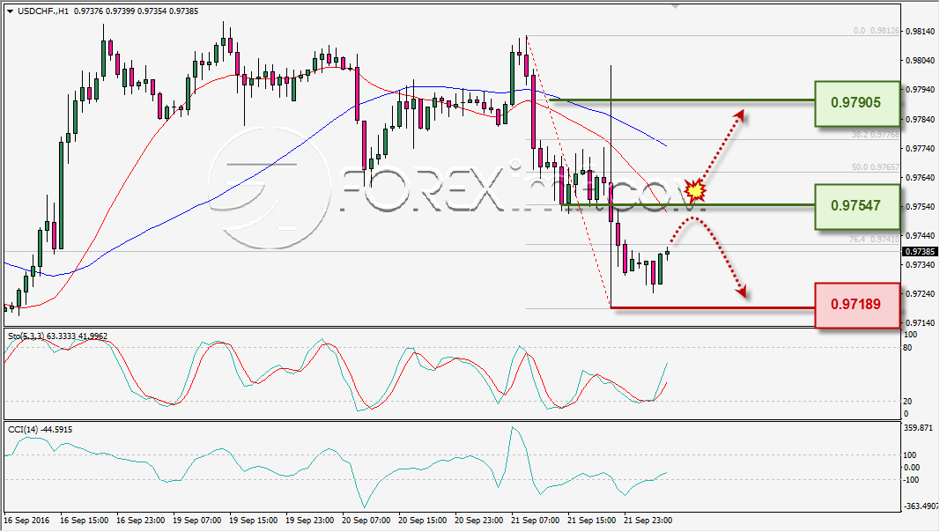Click the Sto(5,3,3) indicator label
The width and height of the screenshot is (940, 532).
(x=57, y=336)
